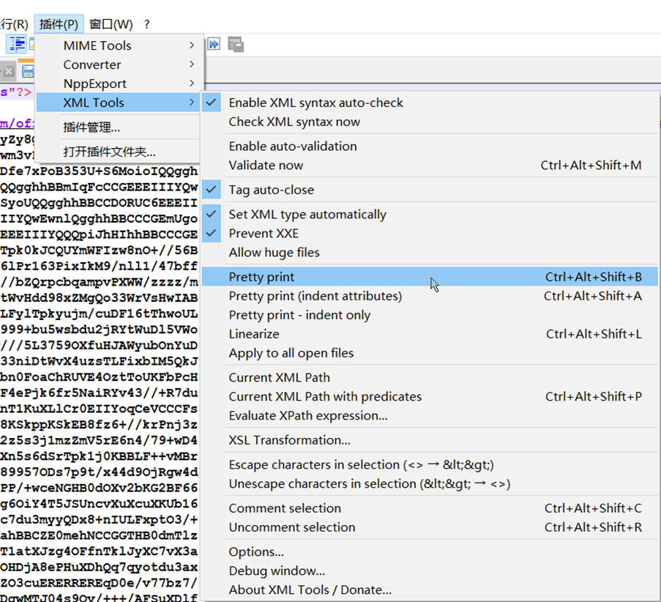The width and height of the screenshot is (661, 602).
Task: Choose Linearize in the XML menu
Action: (254, 334)
